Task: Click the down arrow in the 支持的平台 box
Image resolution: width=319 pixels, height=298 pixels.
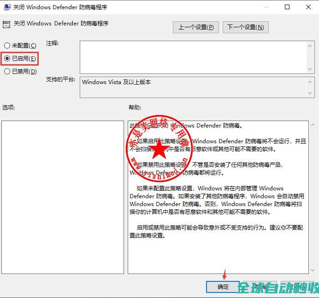Action: point(310,93)
